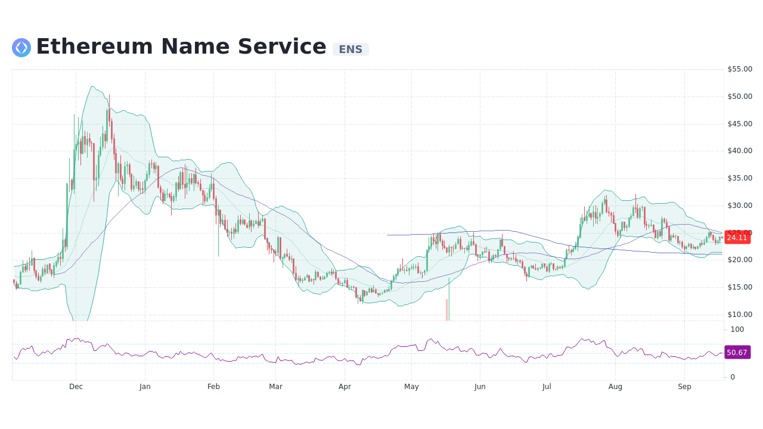Select the ENS ticker badge

(x=351, y=49)
